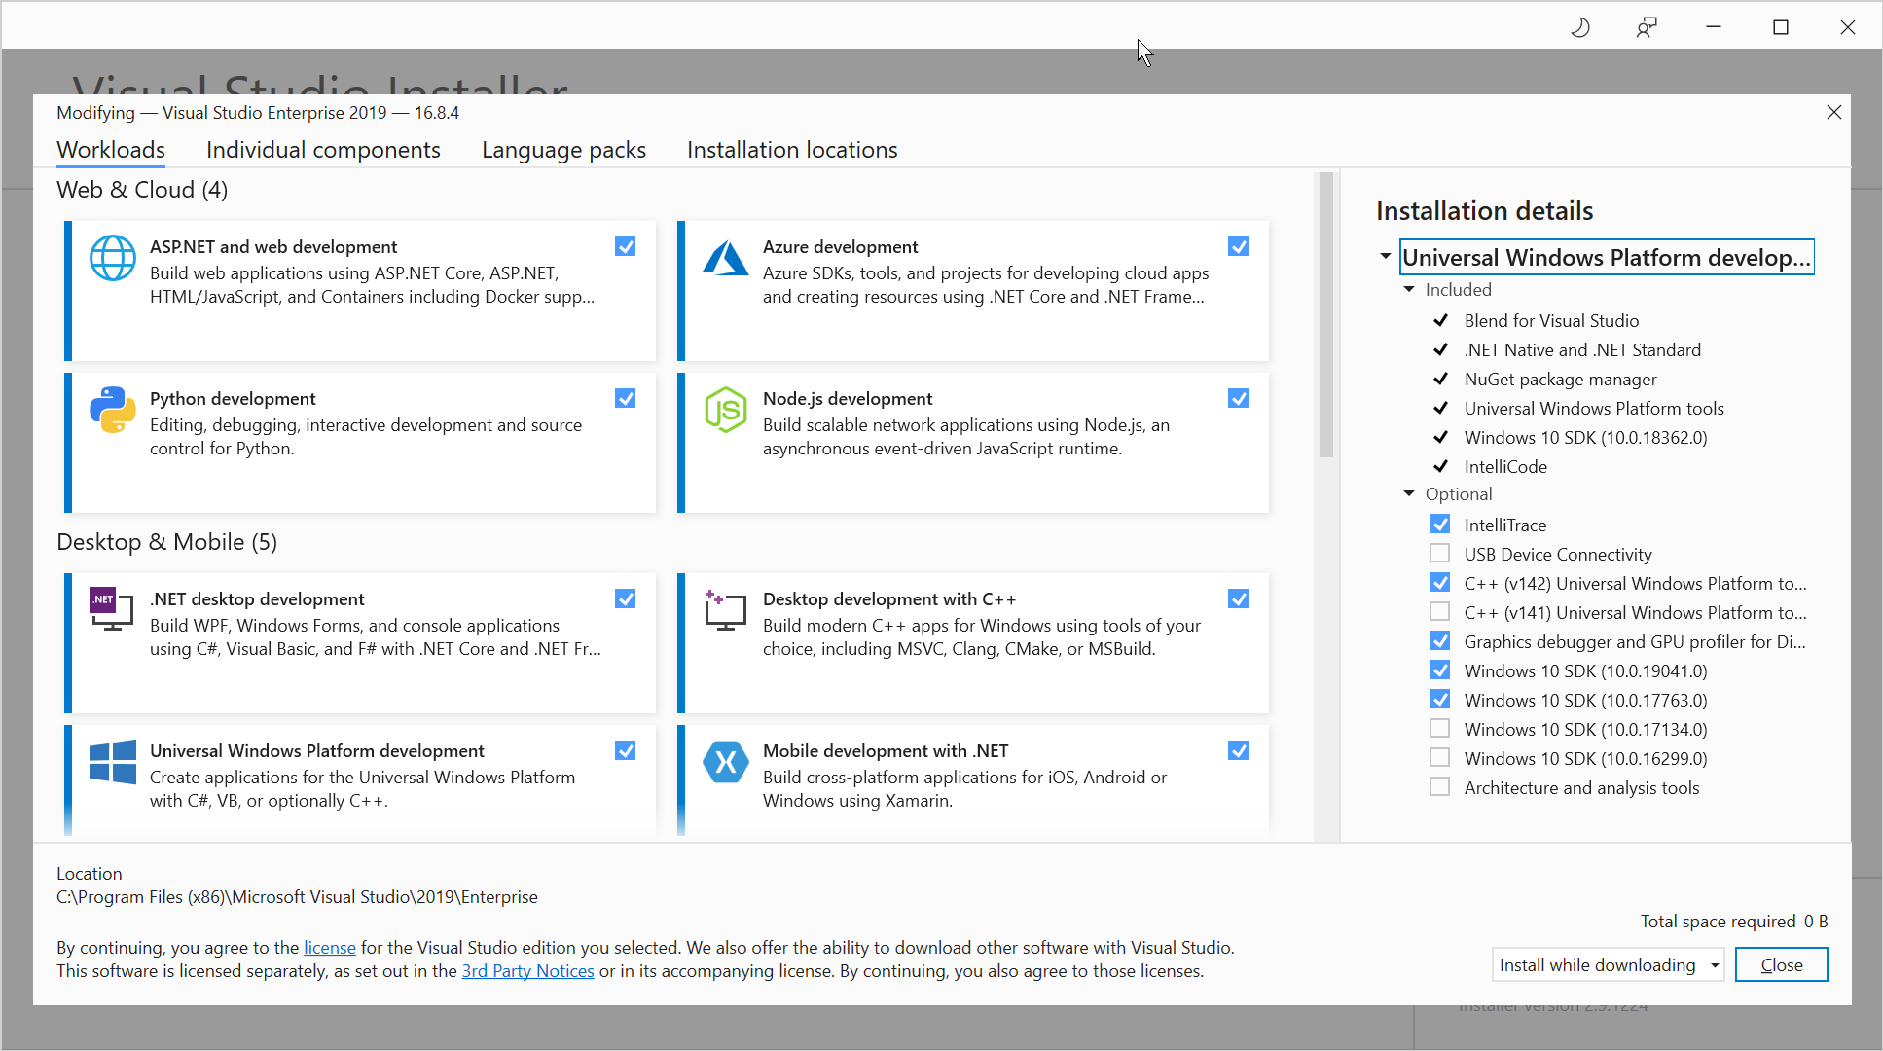Collapse the Included section
This screenshot has height=1051, width=1883.
(x=1408, y=288)
